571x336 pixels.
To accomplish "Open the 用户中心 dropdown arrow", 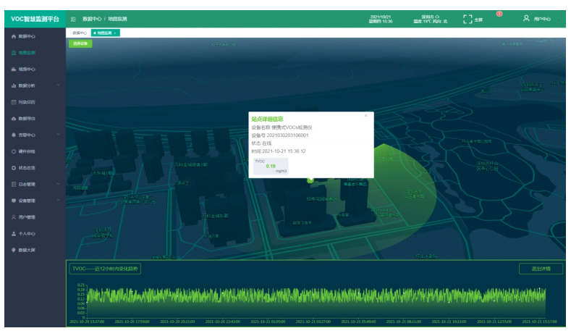I will pyautogui.click(x=559, y=20).
